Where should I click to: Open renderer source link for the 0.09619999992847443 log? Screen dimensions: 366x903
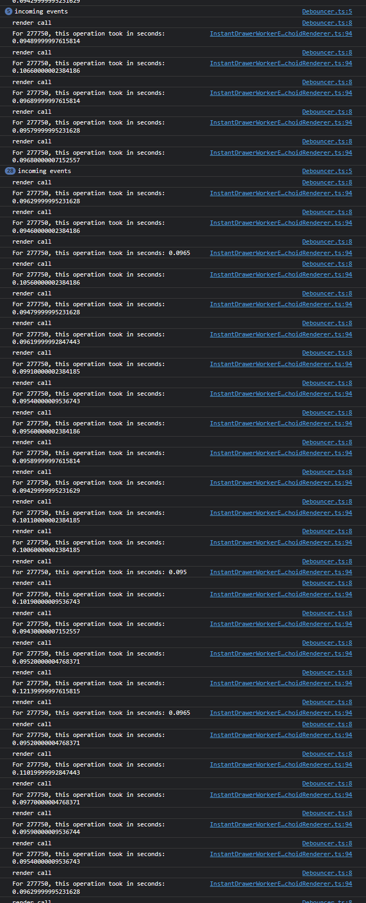pyautogui.click(x=281, y=334)
